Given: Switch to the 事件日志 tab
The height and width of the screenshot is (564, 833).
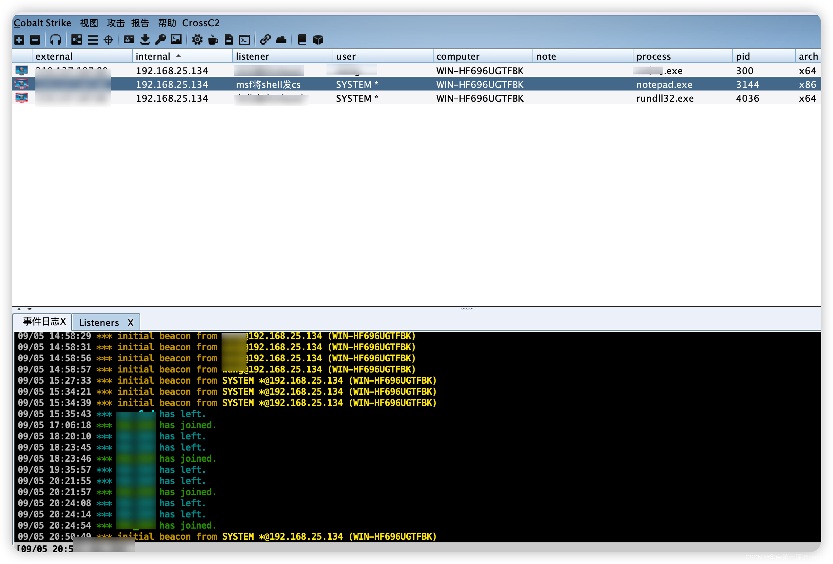Looking at the screenshot, I should [41, 322].
